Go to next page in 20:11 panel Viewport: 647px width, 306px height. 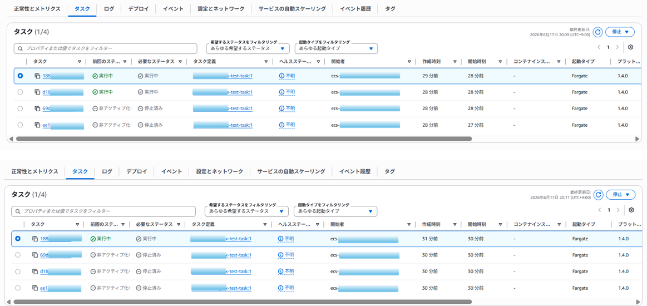point(618,210)
